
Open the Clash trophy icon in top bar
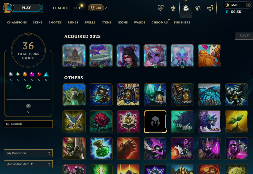pyautogui.click(x=161, y=8)
